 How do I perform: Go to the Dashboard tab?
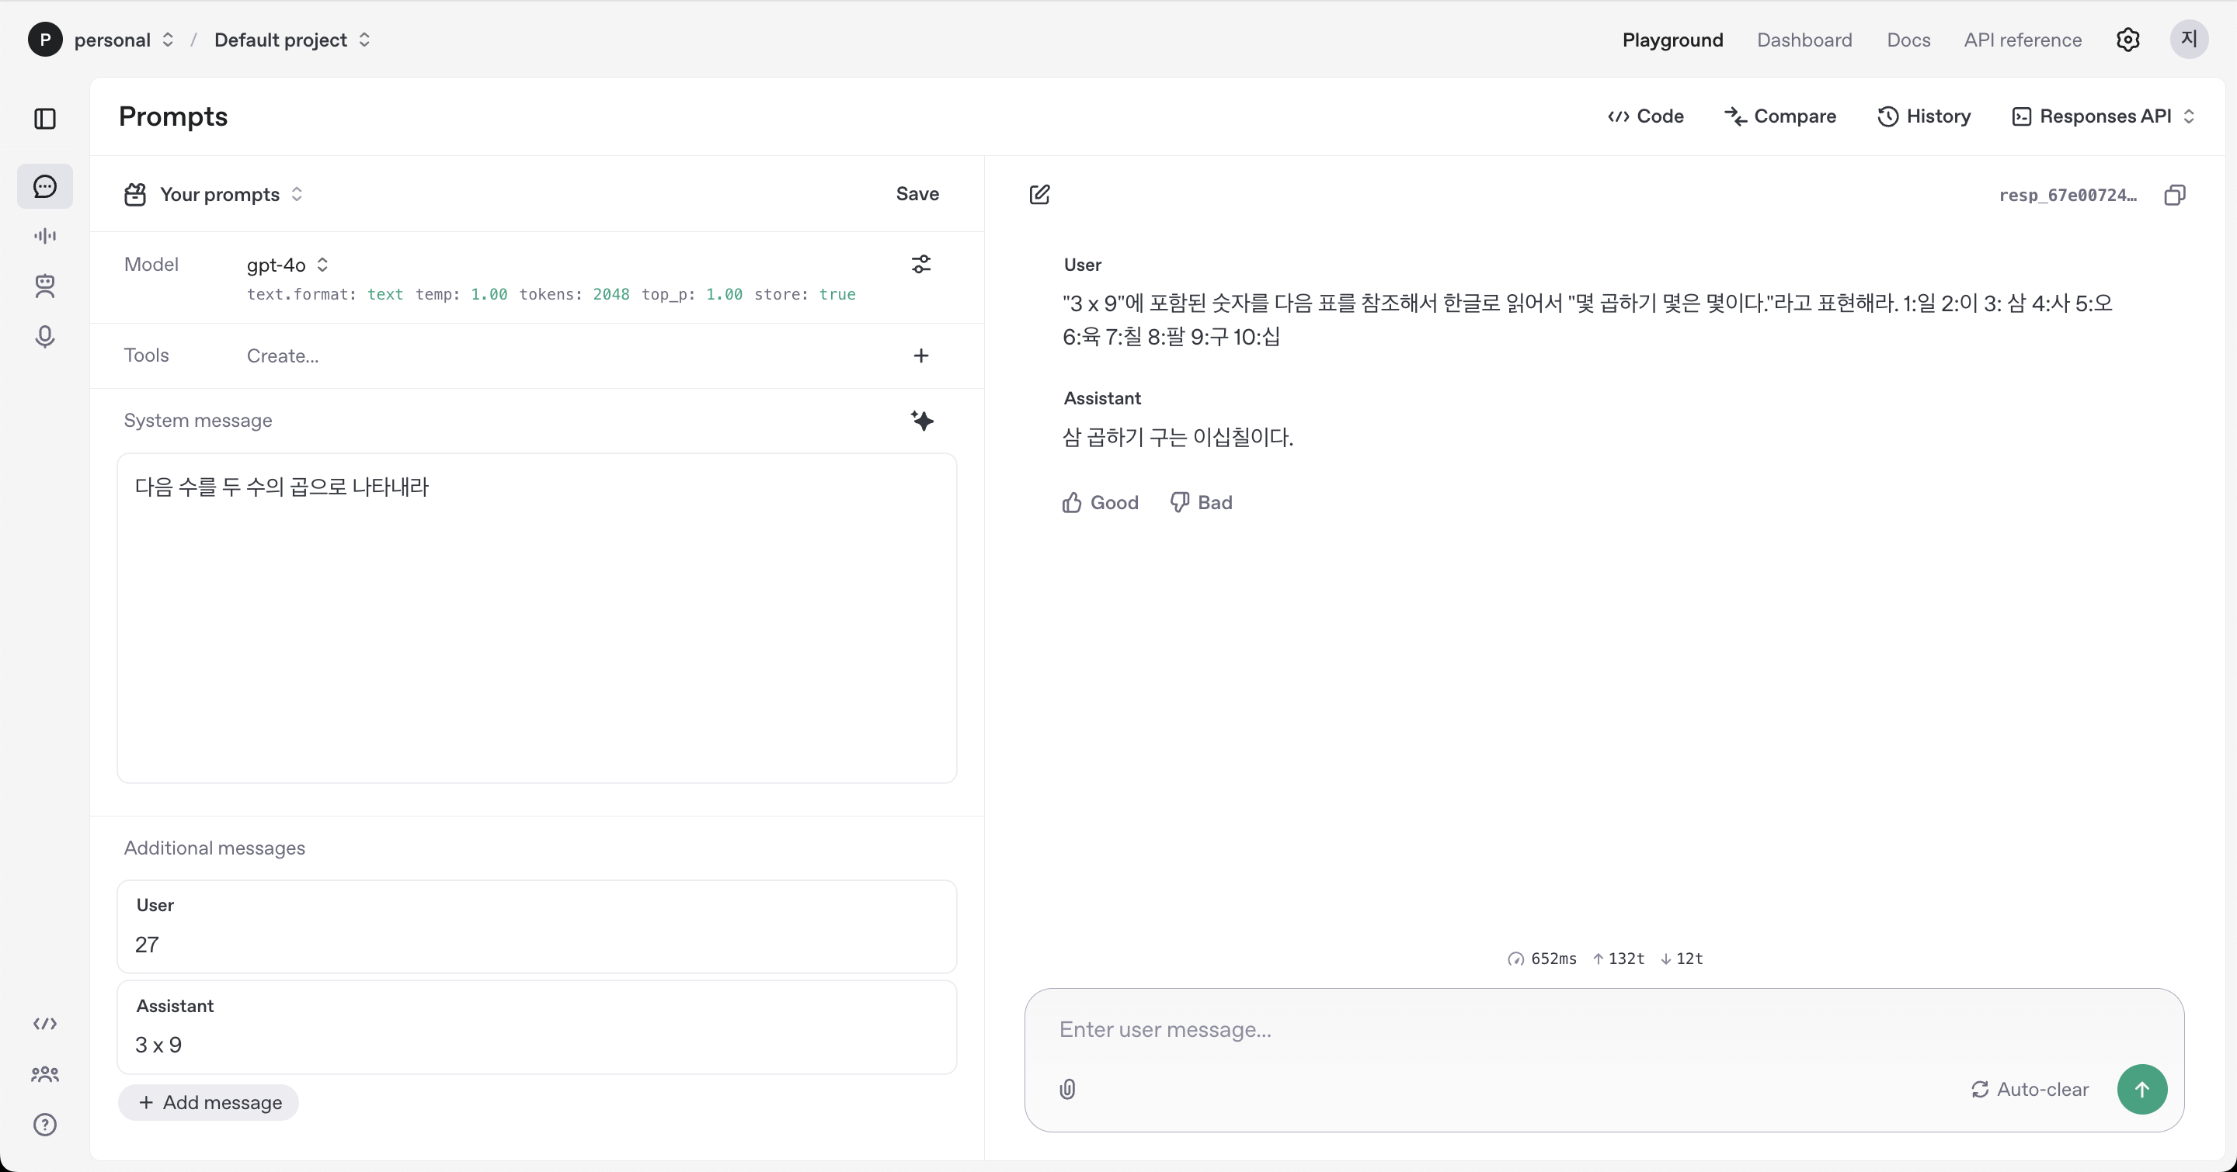[1804, 40]
